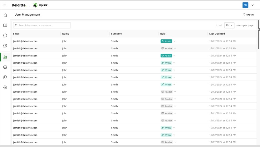Click the Name column header
The image size is (260, 147).
[x=66, y=34]
